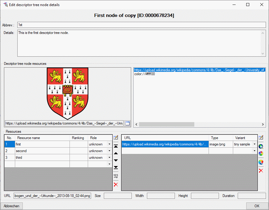Viewport: 269px width, 210px height.
Task: Click the 'image/png' Type cell
Action: coord(221,144)
